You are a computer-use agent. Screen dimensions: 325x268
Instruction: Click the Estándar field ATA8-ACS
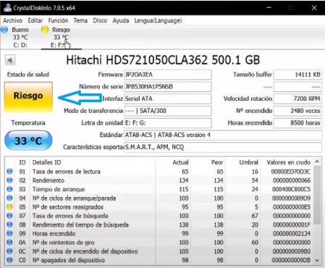(x=223, y=135)
